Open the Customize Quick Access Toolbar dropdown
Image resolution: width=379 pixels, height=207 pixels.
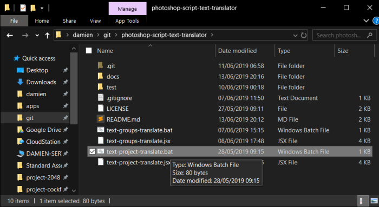[42, 8]
